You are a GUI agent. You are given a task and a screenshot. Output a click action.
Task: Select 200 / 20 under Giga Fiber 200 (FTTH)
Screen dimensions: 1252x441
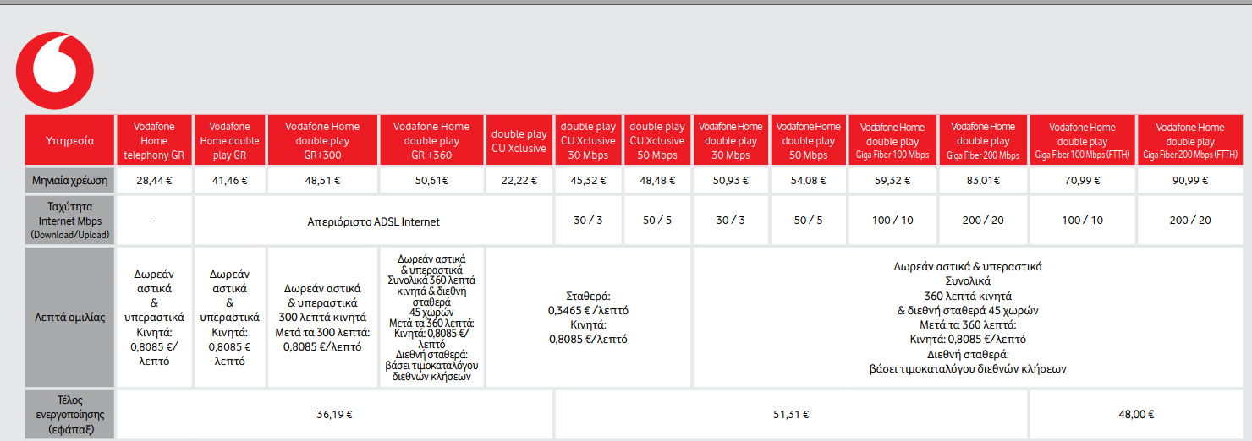click(x=1190, y=220)
